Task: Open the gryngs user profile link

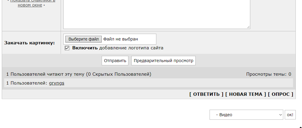Action: point(56,83)
